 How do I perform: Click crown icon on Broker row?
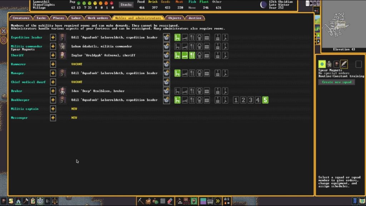pos(167,91)
